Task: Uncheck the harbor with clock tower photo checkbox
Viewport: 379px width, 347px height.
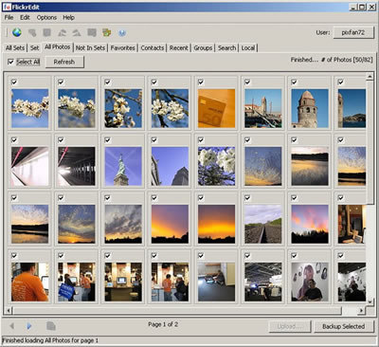Action: [247, 82]
